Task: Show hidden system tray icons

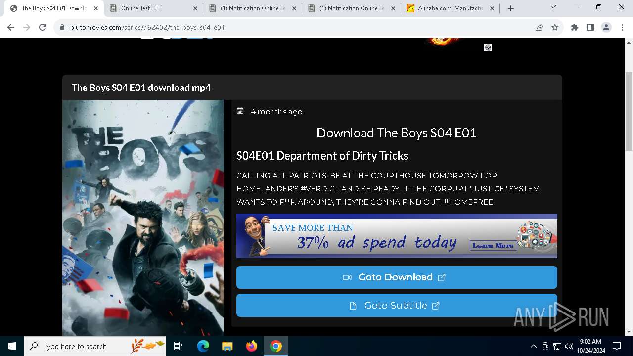Action: 533,346
